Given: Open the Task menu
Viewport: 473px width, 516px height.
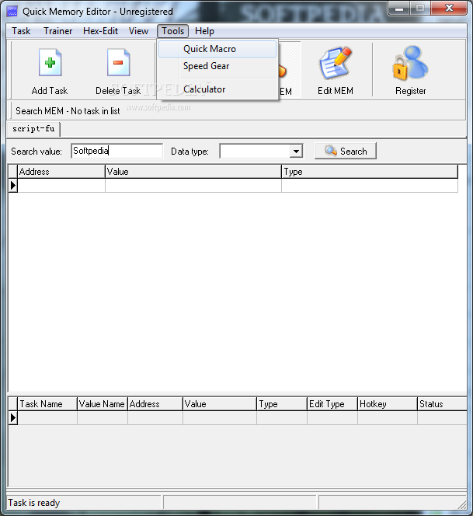Looking at the screenshot, I should 21,31.
